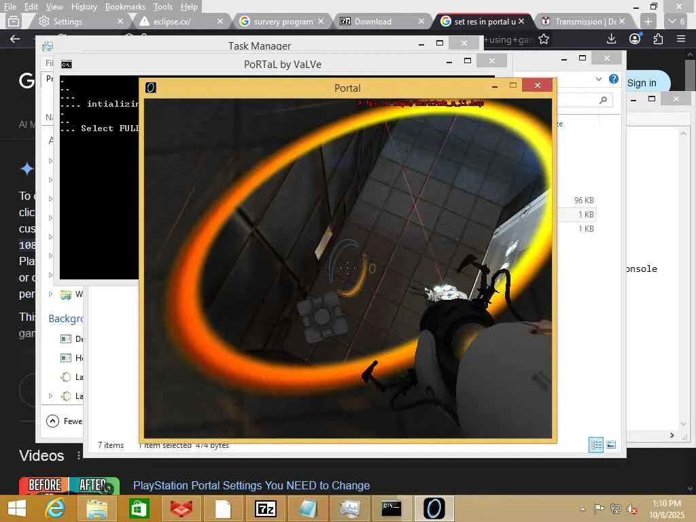Open the Firefox account icon
The image size is (696, 522).
pos(636,39)
